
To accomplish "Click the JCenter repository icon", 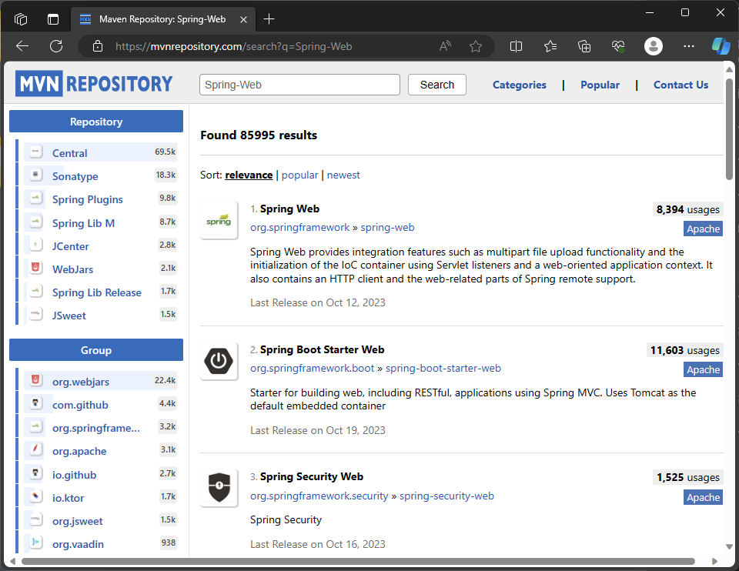I will click(x=36, y=245).
